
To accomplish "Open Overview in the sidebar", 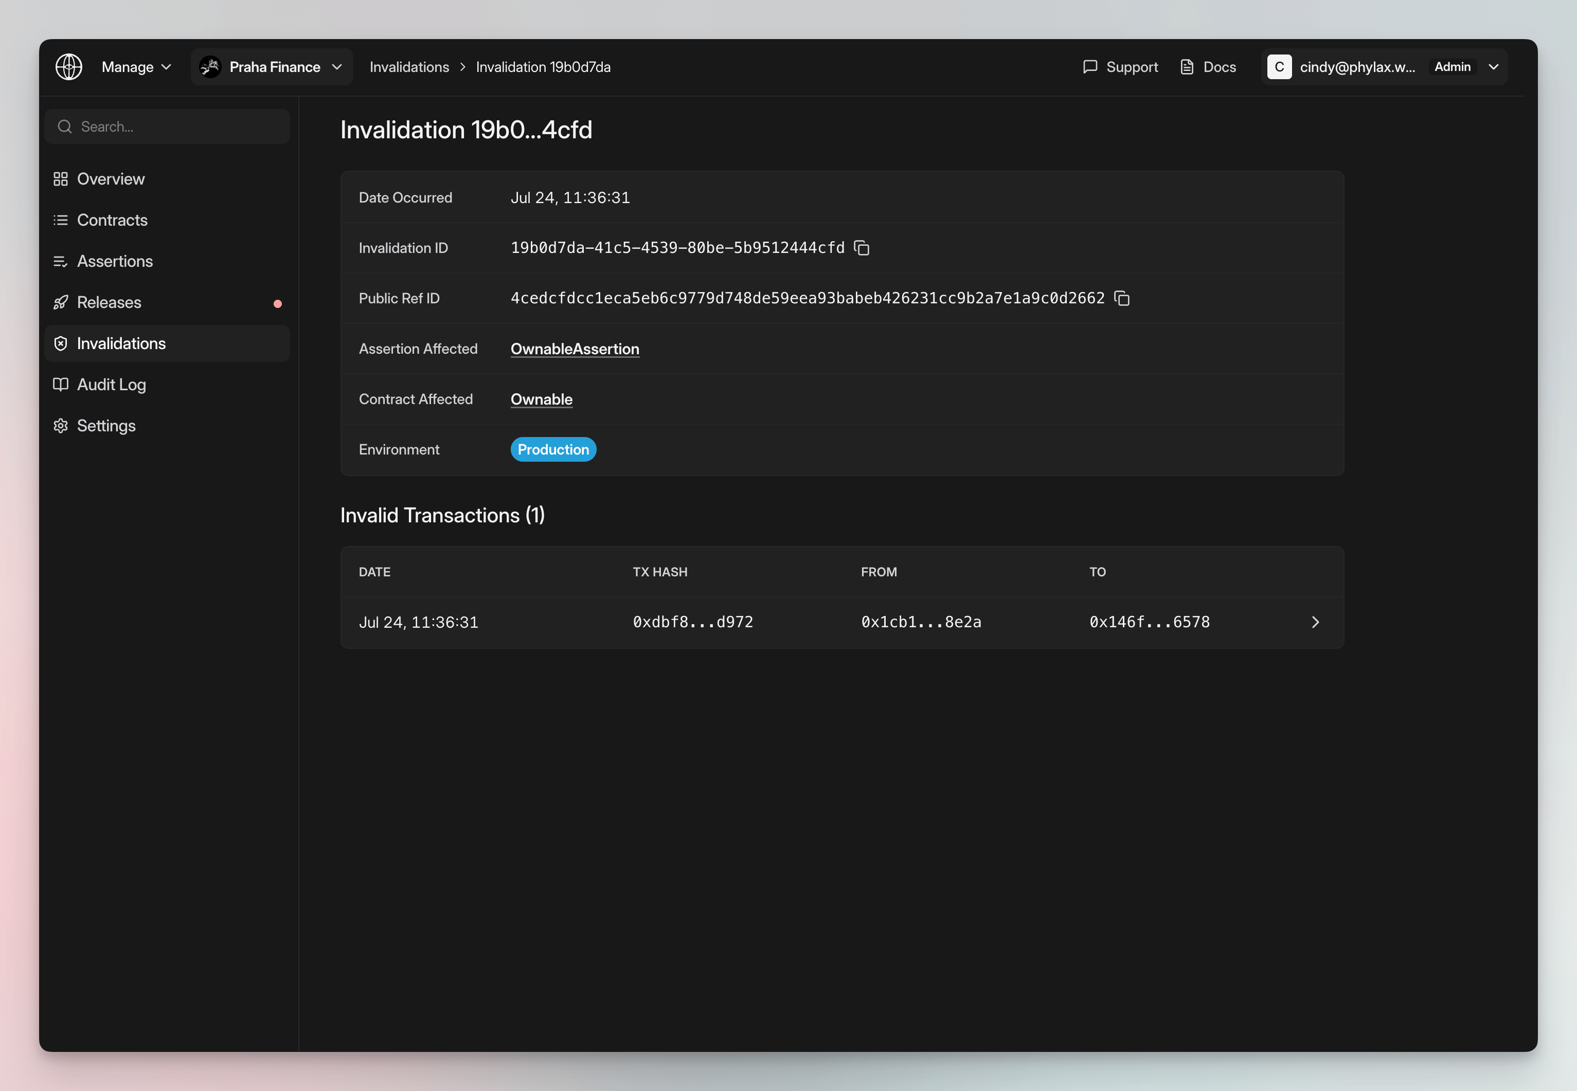I will coord(167,179).
